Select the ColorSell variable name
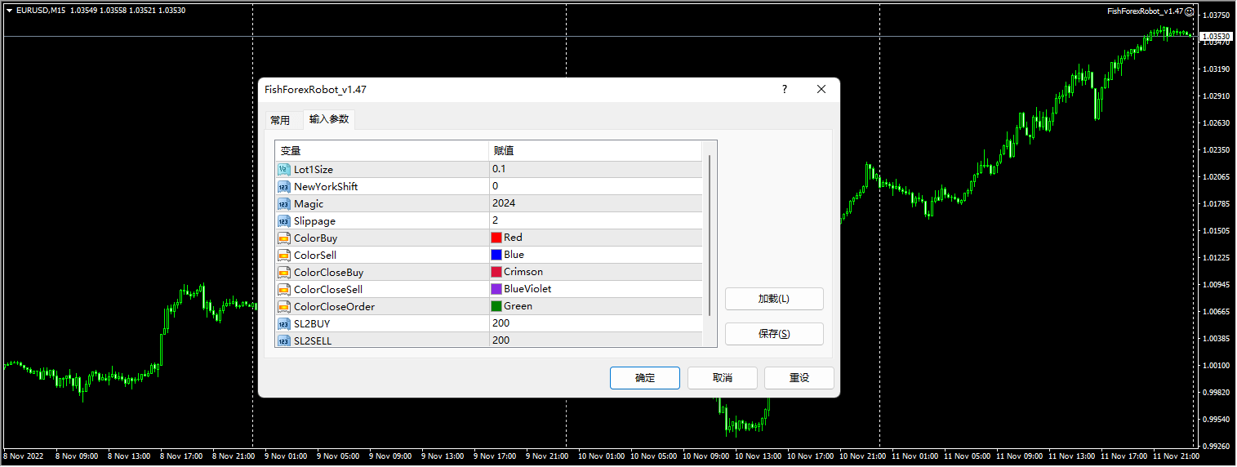Screen dimensions: 1237x467 point(315,256)
